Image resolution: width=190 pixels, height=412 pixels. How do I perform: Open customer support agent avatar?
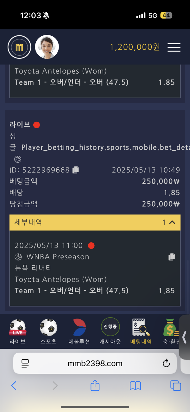[x=47, y=47]
